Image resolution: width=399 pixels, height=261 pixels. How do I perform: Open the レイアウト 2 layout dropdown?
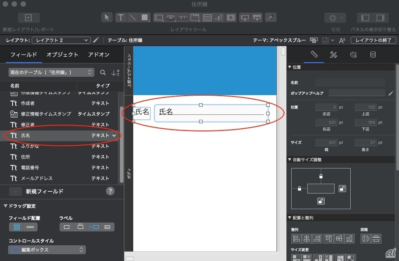click(61, 40)
